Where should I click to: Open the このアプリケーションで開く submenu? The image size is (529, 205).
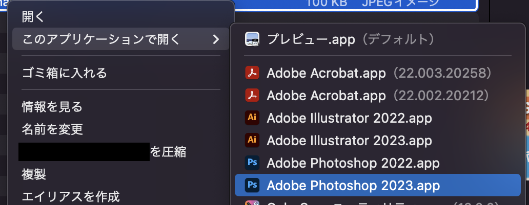coord(100,39)
